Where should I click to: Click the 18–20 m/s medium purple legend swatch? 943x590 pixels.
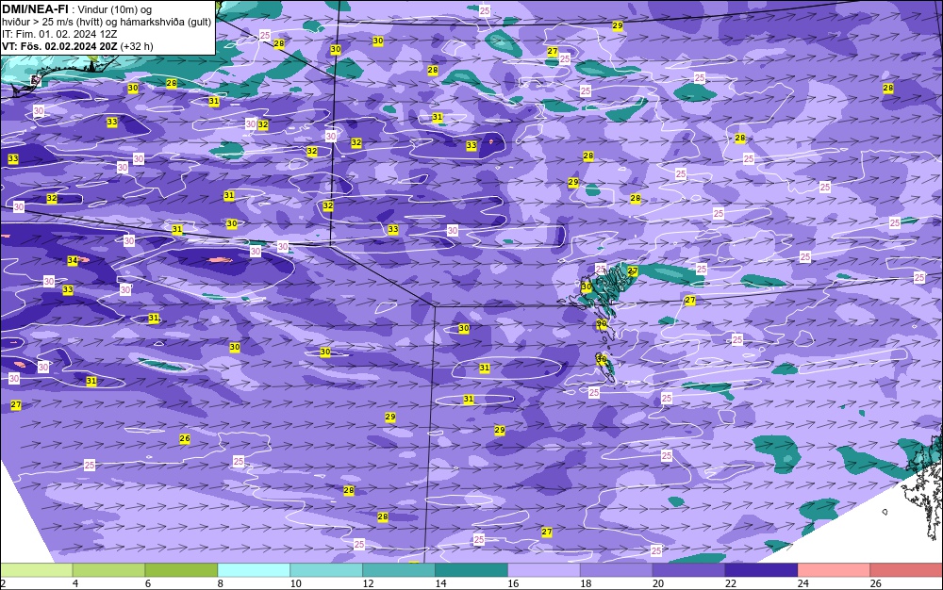pos(616,570)
